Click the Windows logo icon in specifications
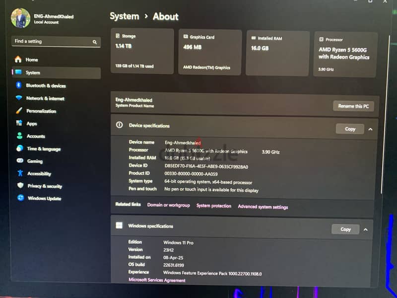397x298 pixels. 119,225
